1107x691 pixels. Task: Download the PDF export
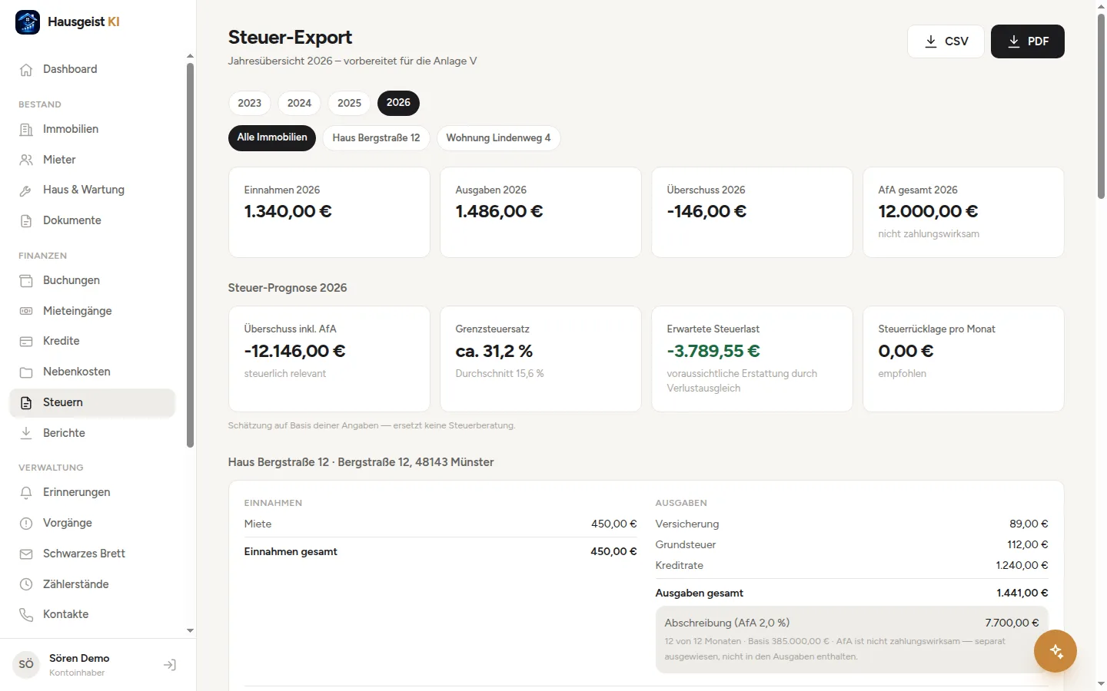coord(1028,41)
